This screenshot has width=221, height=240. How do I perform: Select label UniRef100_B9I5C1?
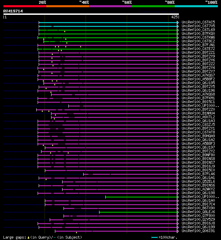(x=198, y=102)
